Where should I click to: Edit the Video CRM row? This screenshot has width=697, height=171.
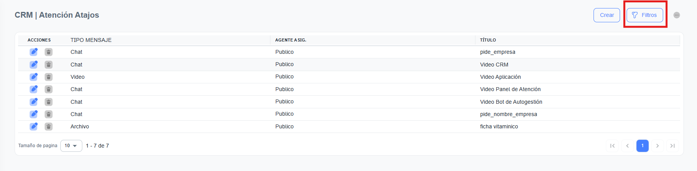pyautogui.click(x=34, y=65)
